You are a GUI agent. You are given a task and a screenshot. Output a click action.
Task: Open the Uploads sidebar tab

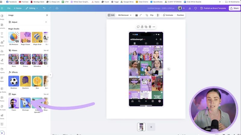coord(2,53)
